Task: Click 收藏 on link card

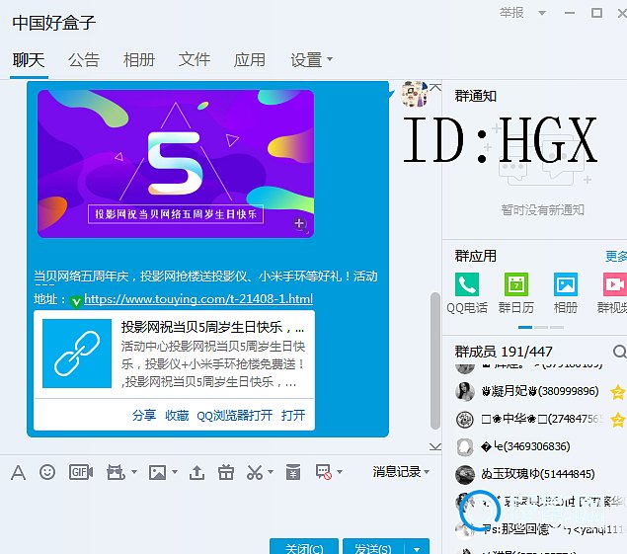Action: point(177,415)
